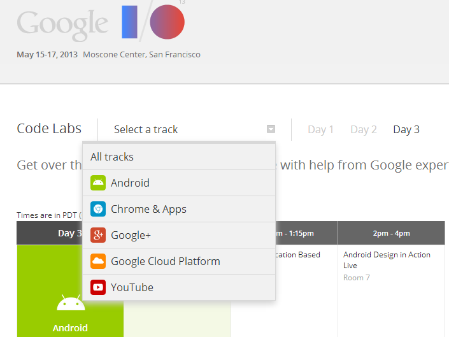Collapse the track dropdown arrow
Image resolution: width=449 pixels, height=337 pixels.
pos(271,129)
